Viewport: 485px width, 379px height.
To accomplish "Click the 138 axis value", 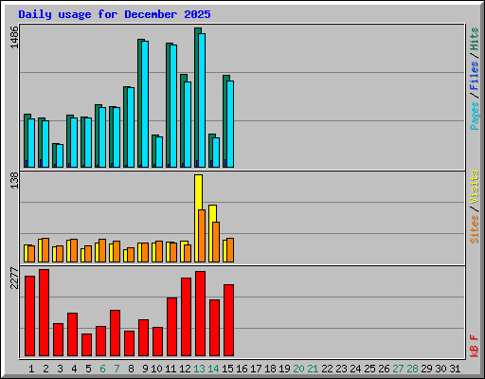I will coord(14,180).
